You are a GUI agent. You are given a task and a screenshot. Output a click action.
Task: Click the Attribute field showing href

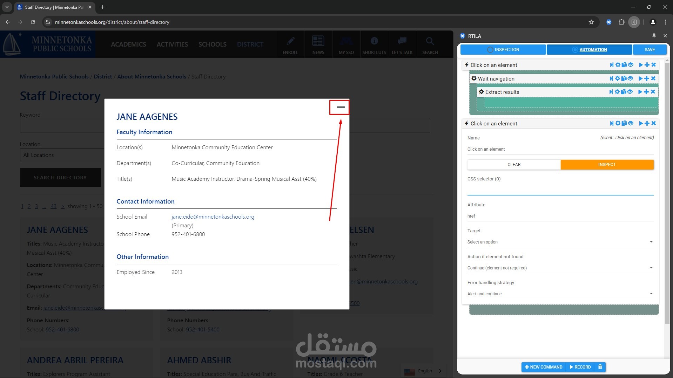pos(560,216)
